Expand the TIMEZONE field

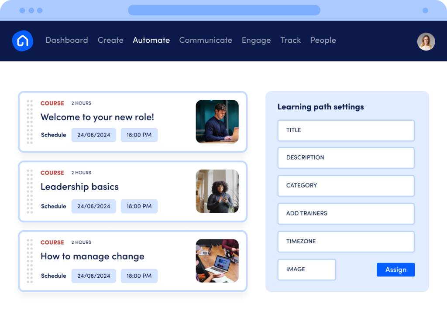click(x=346, y=242)
